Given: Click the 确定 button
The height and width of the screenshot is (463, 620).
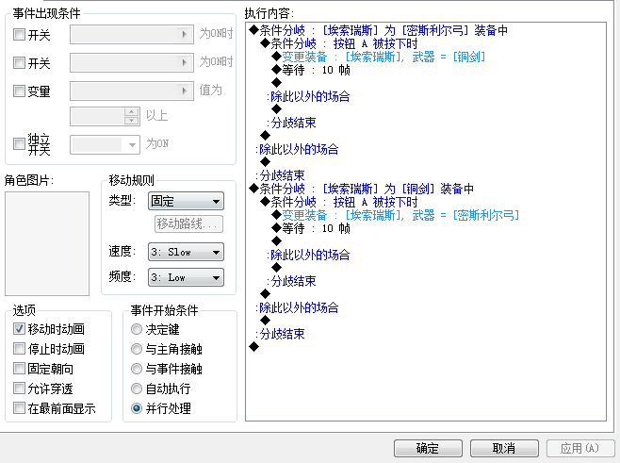Looking at the screenshot, I should (428, 448).
